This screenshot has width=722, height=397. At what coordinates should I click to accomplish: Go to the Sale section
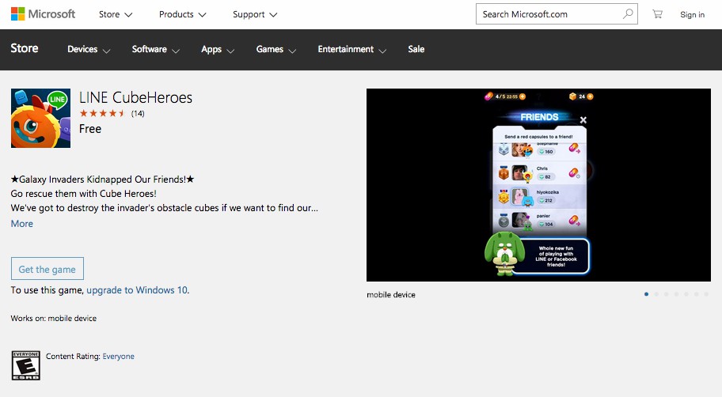click(416, 49)
